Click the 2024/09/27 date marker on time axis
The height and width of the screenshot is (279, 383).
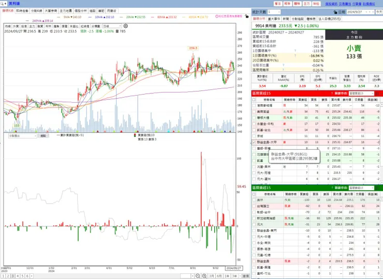pos(234,268)
